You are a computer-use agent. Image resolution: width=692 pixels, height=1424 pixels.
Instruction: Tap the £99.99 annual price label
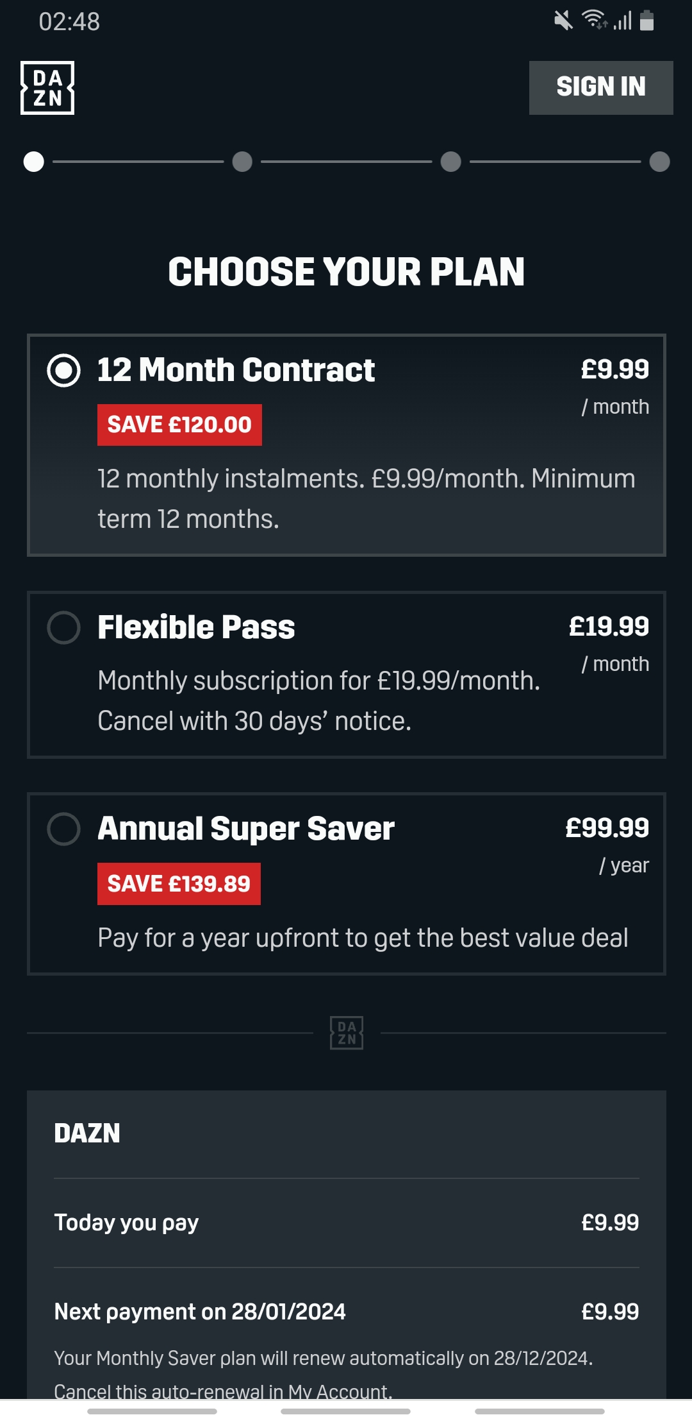(607, 828)
